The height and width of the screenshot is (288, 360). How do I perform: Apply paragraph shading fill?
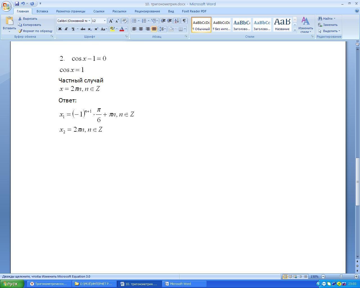(171, 29)
